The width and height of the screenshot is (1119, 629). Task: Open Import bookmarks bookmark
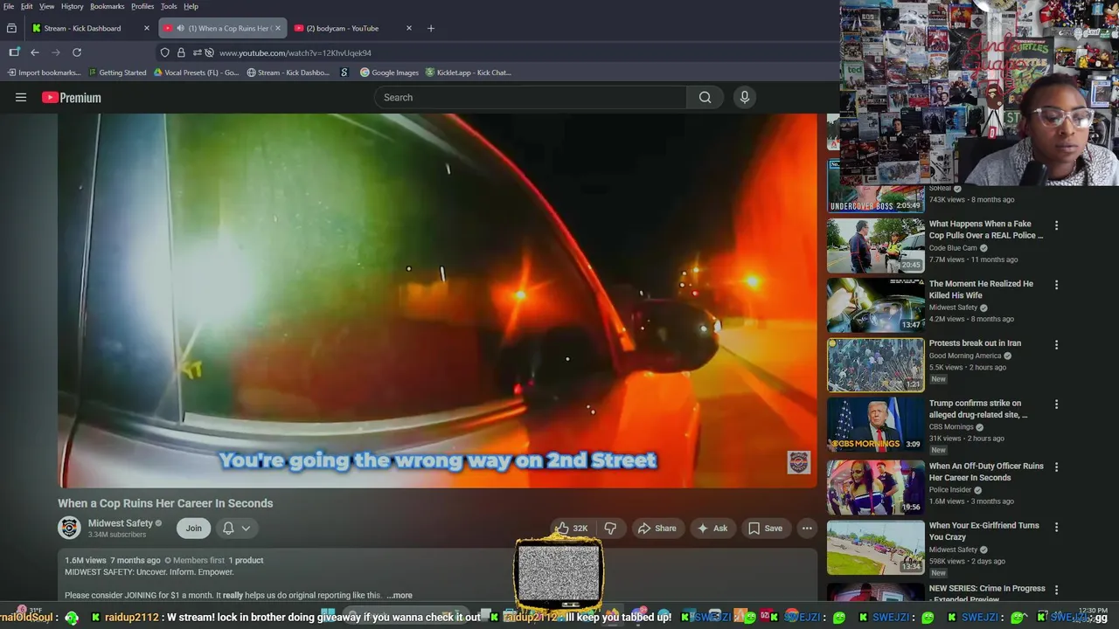(x=44, y=73)
